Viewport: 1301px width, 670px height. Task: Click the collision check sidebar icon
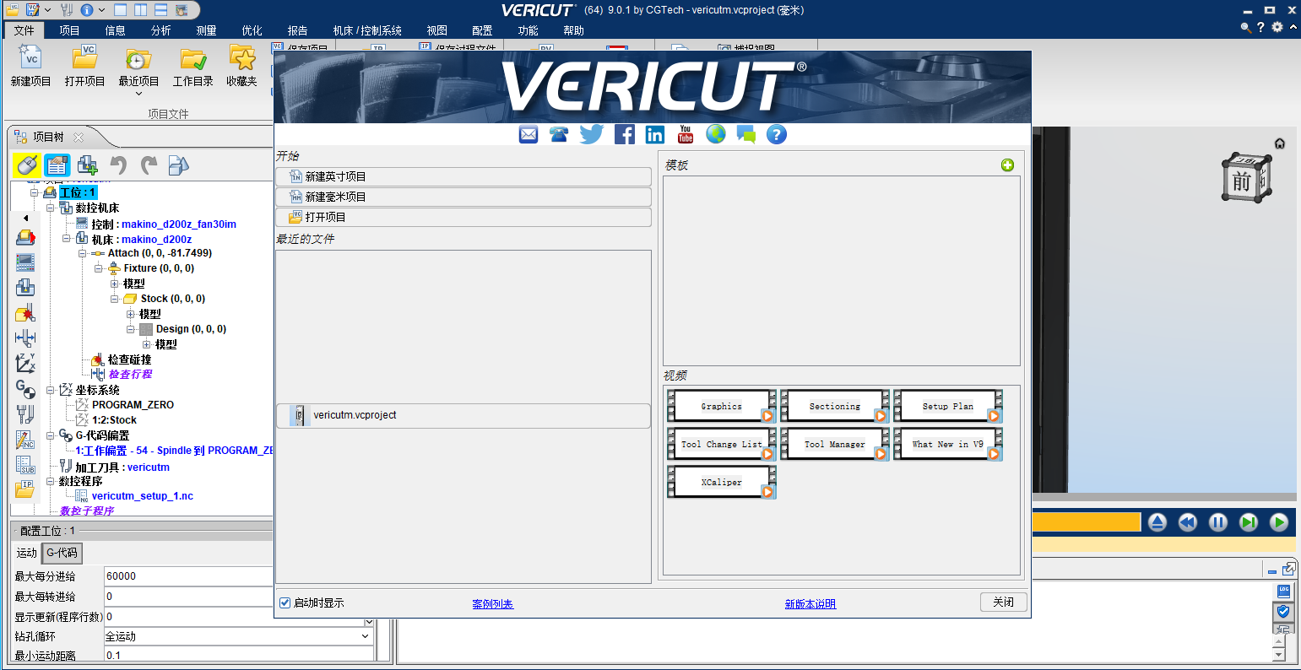[25, 313]
